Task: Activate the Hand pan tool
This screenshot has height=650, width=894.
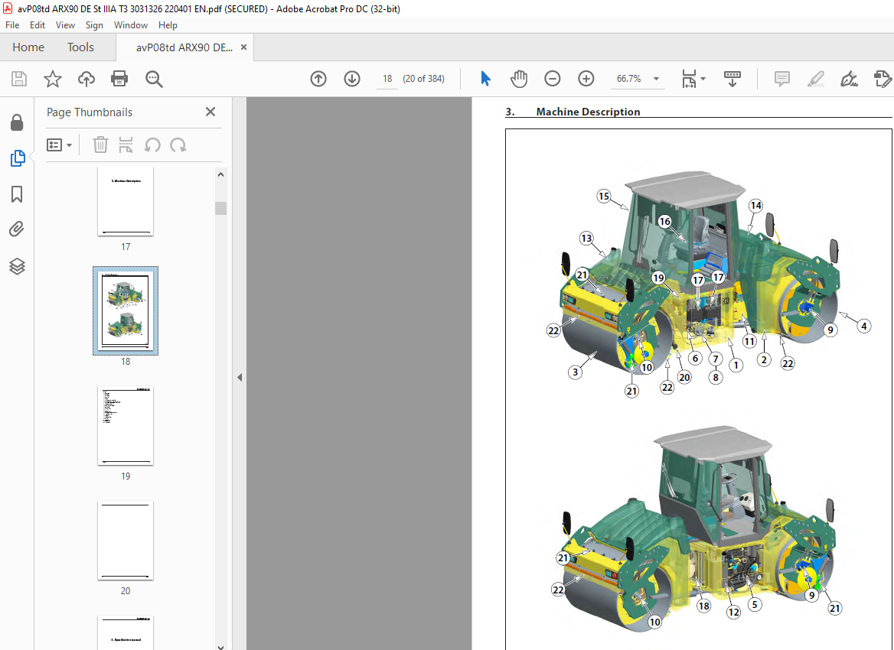Action: click(519, 79)
